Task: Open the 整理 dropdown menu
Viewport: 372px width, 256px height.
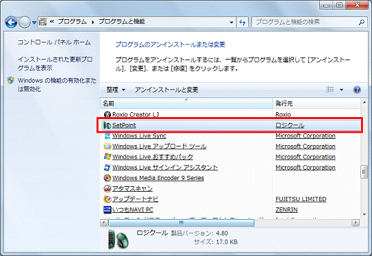Action: pyautogui.click(x=116, y=90)
